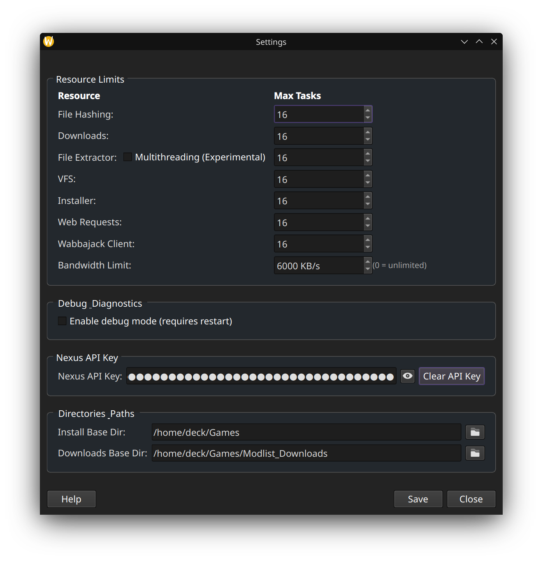Focus the Install Base Dir path field

tap(306, 432)
